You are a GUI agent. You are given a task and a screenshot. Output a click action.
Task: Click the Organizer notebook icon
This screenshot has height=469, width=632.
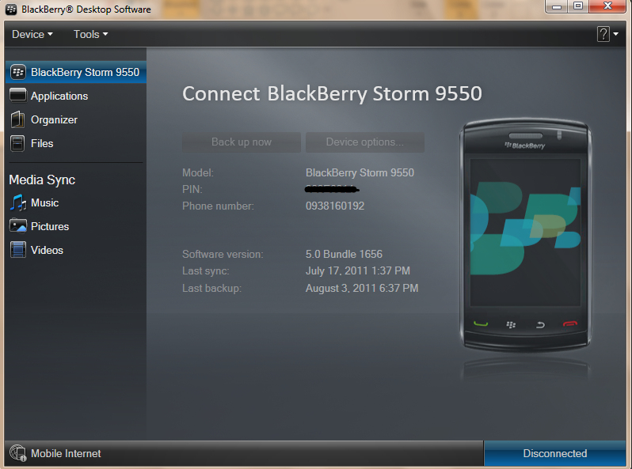point(17,119)
